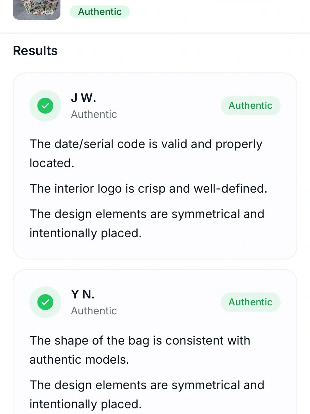Tap the Authentic badge in J W. card

[x=250, y=106]
